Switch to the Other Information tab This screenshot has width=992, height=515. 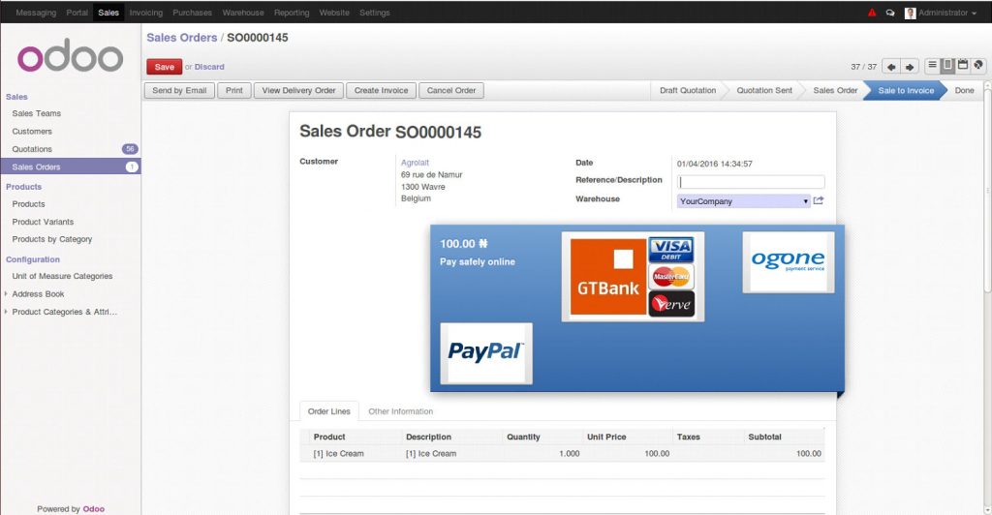pos(400,411)
